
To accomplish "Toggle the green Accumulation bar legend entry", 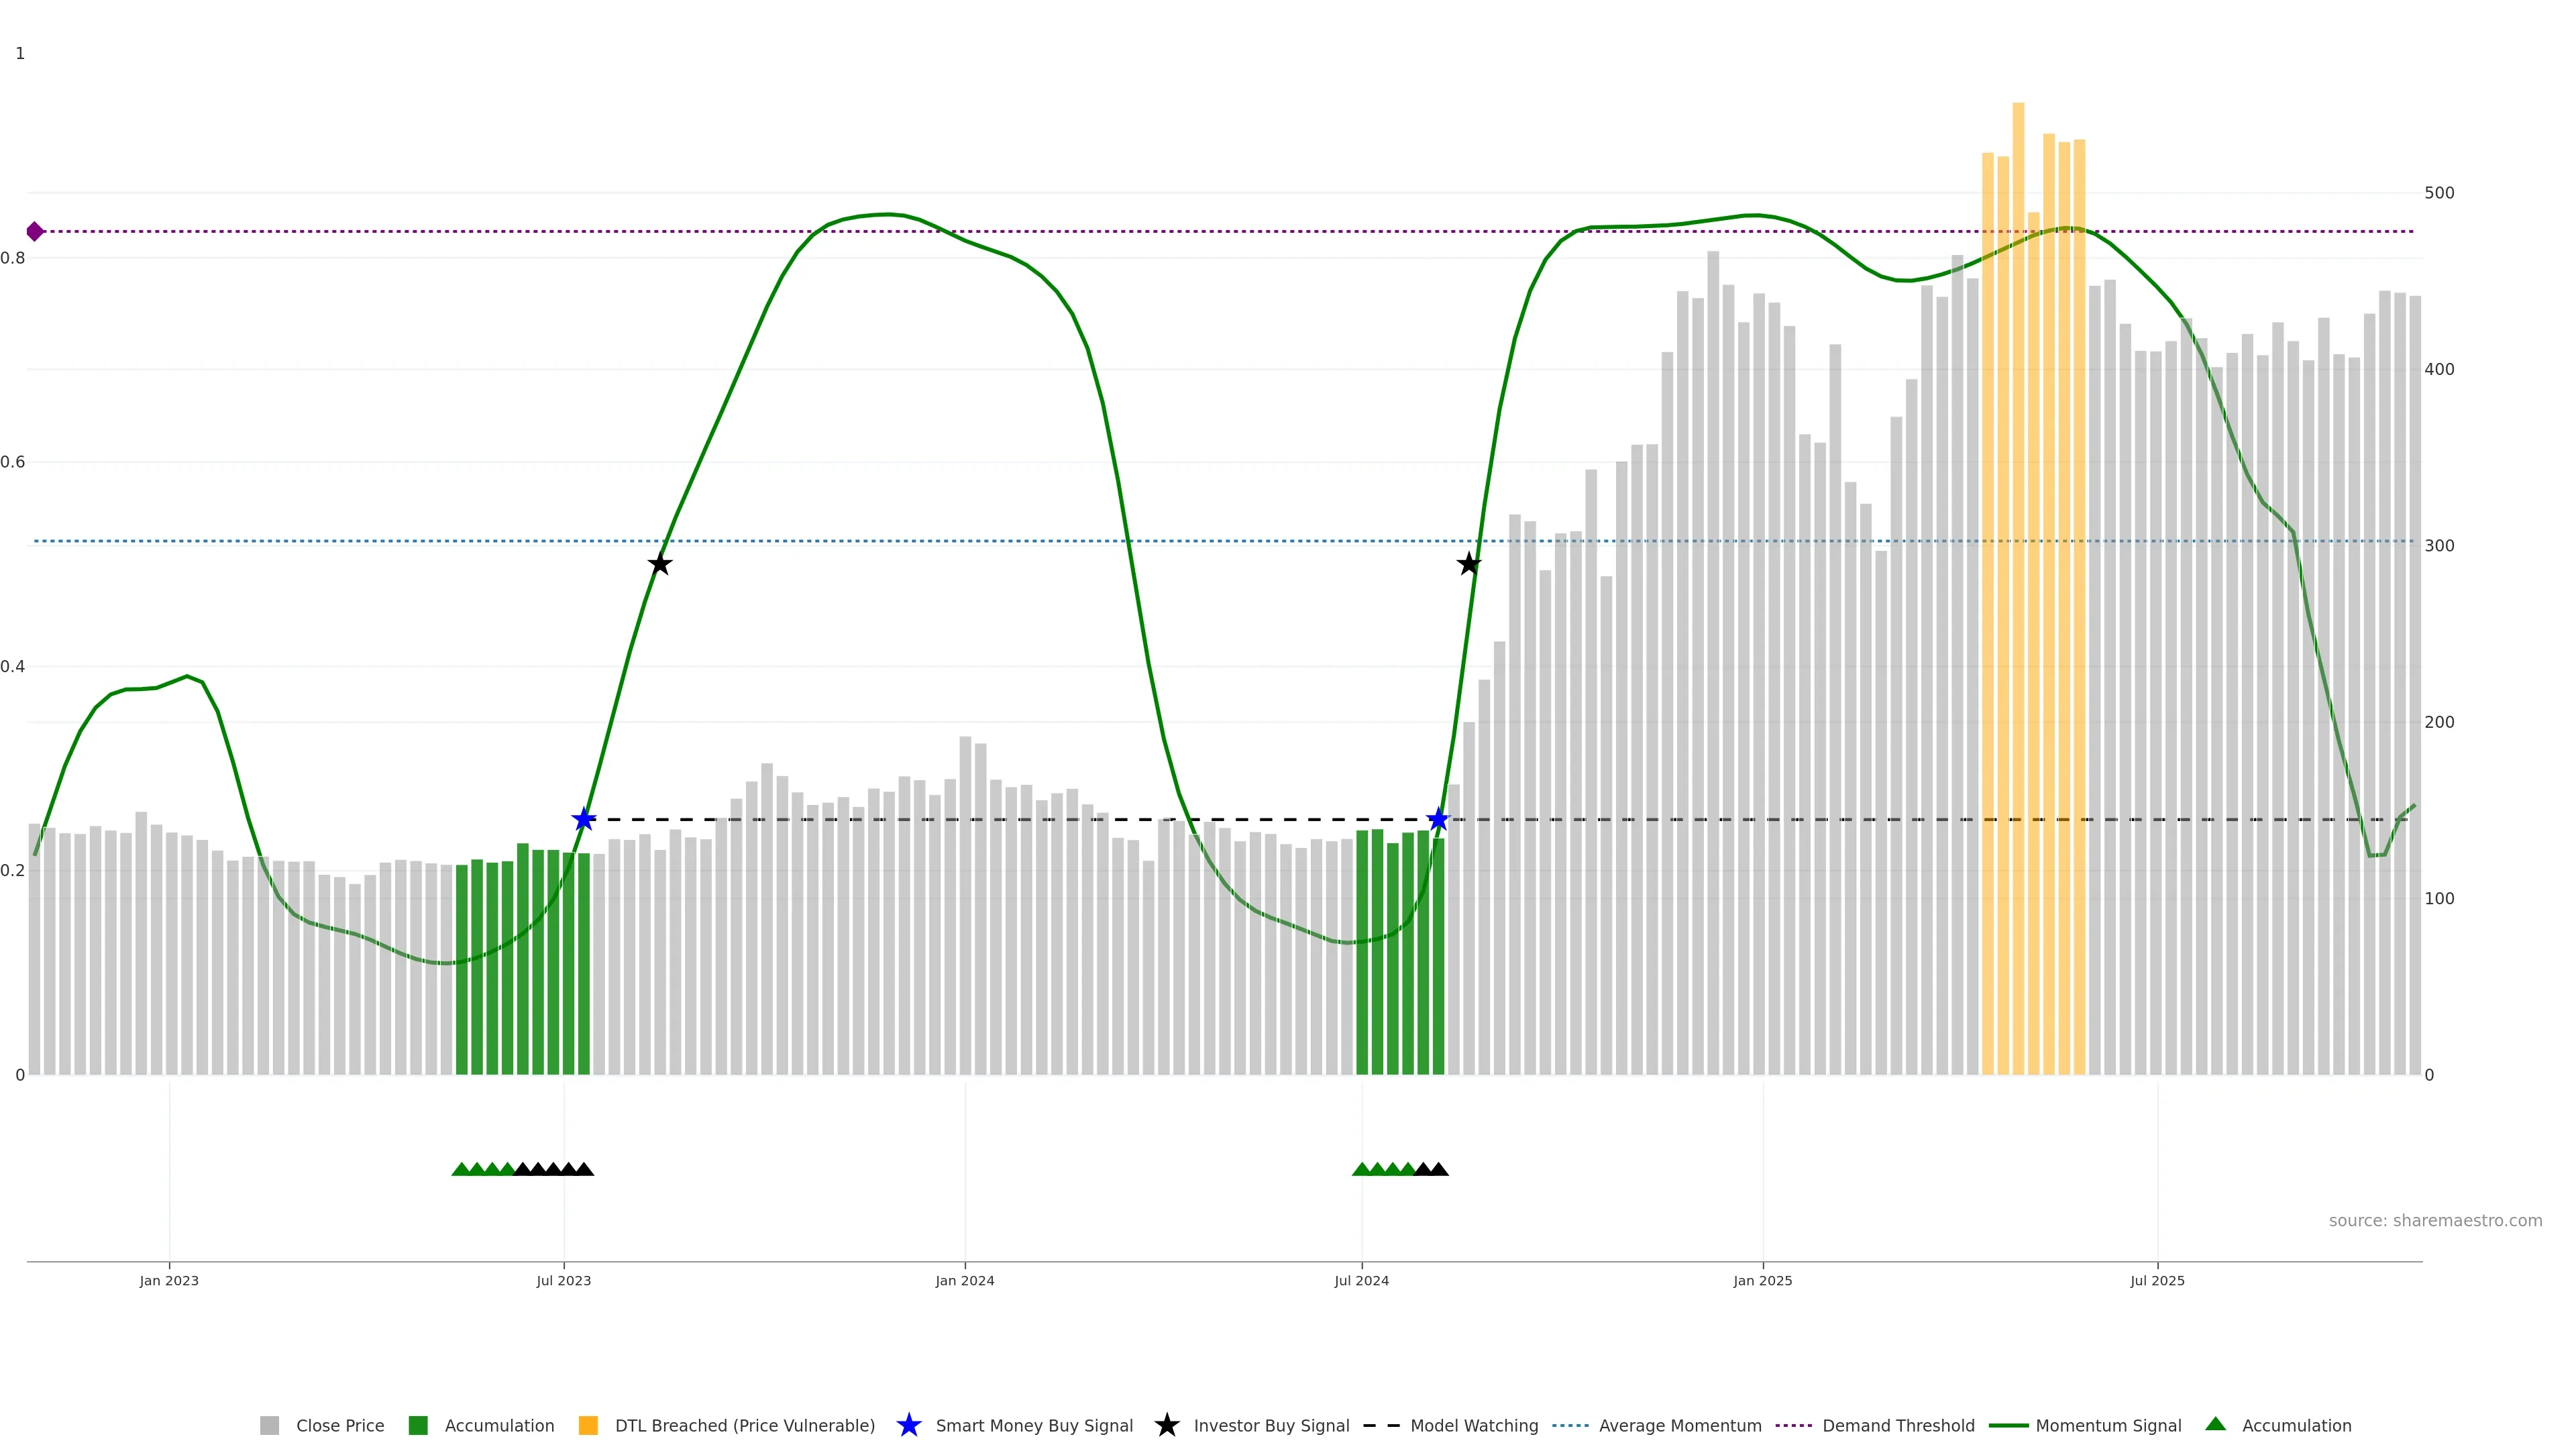I will tap(418, 1426).
